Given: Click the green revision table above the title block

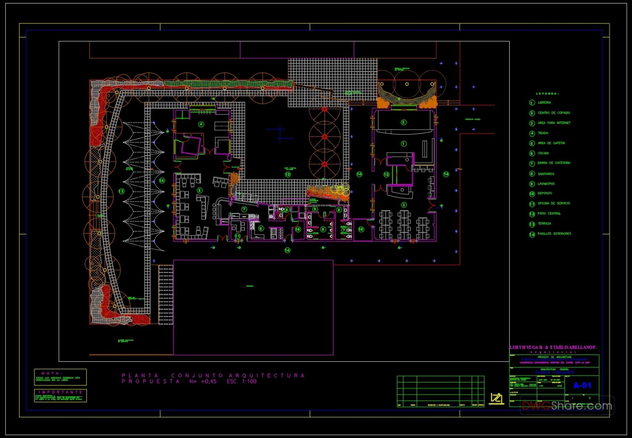Looking at the screenshot, I should click(x=440, y=391).
